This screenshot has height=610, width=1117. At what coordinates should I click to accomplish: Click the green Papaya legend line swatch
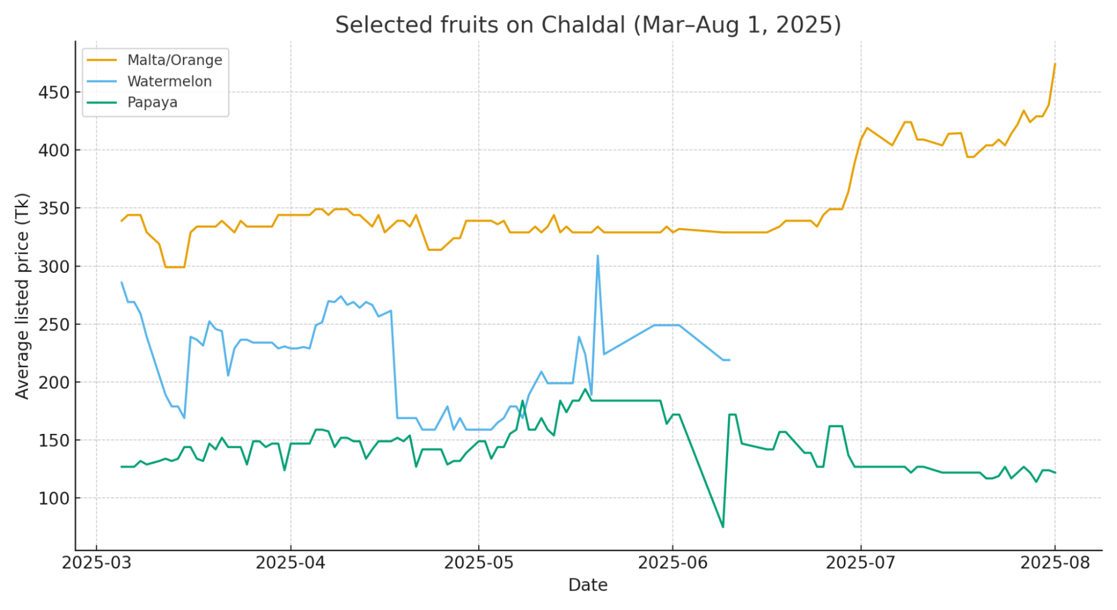coord(102,103)
